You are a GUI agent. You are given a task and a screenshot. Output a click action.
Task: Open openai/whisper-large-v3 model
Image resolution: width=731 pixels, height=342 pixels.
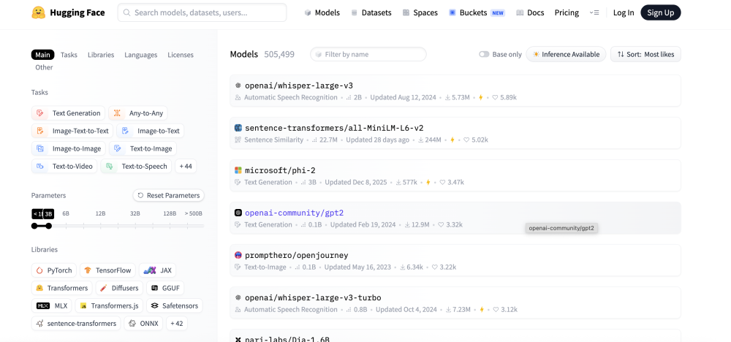455,91
